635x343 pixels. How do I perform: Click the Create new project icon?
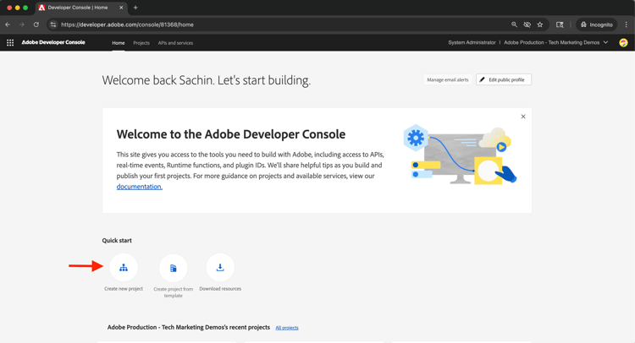(124, 268)
